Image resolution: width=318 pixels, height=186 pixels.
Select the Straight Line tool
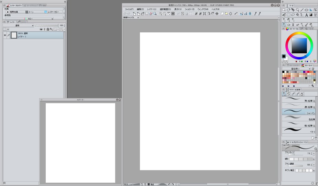(302, 10)
